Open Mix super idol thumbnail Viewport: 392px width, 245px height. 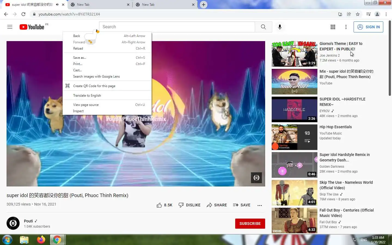pyautogui.click(x=295, y=82)
